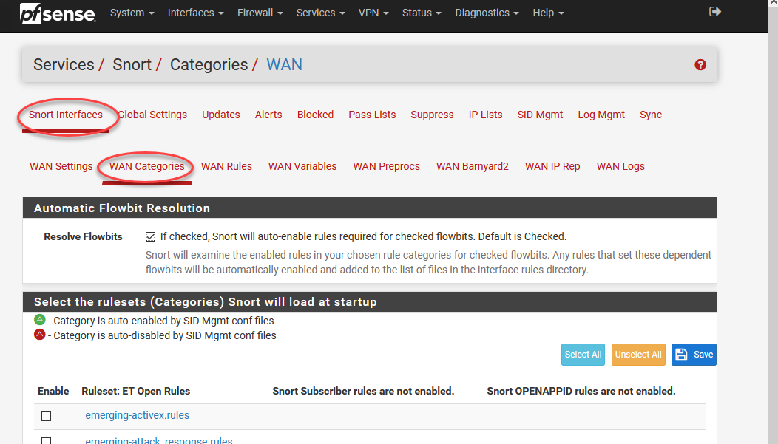Expand the Firewall menu
The height and width of the screenshot is (444, 778).
click(260, 13)
